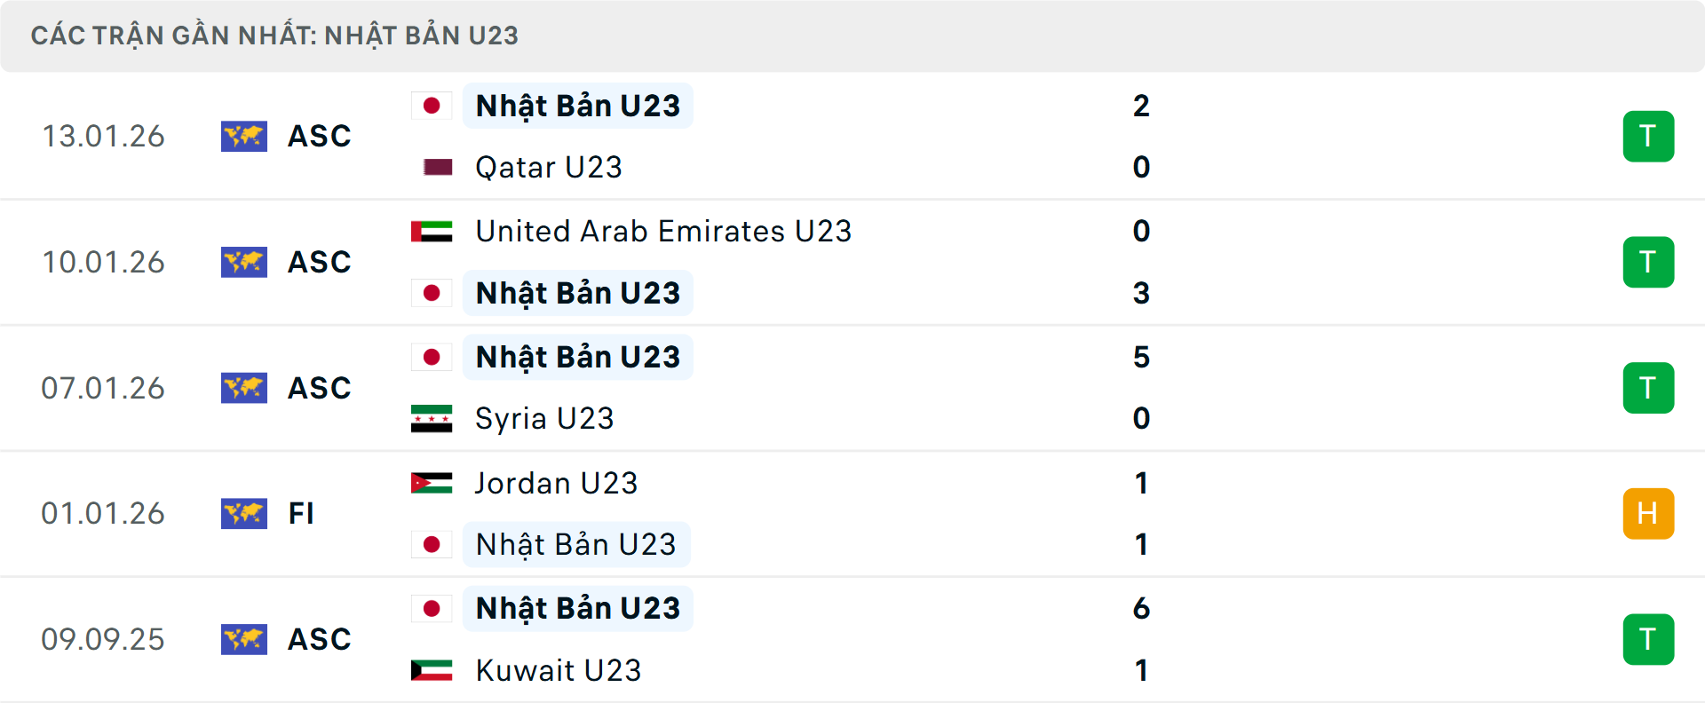Click the green T badge for the Qatar match
Screen dimensions: 1705x703
click(x=1648, y=136)
